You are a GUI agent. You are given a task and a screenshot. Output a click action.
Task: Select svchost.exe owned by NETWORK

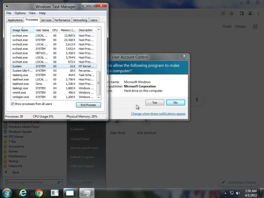(54, 53)
